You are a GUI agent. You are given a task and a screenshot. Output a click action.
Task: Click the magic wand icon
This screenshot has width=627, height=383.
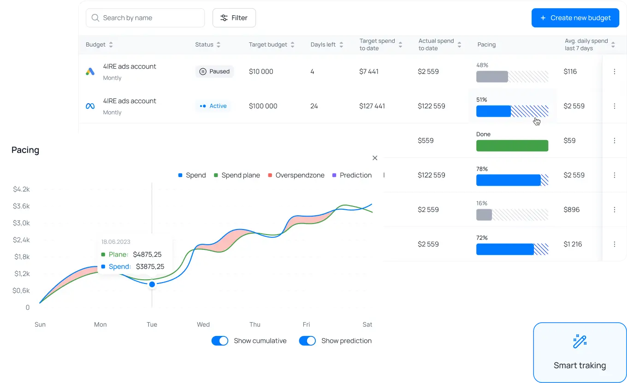[x=580, y=342]
